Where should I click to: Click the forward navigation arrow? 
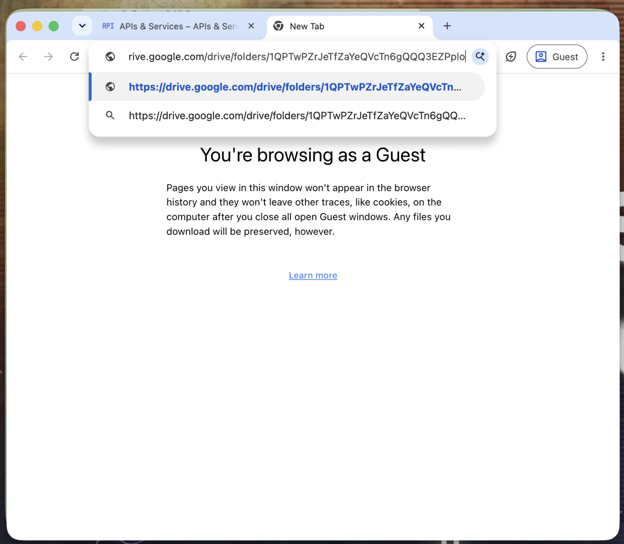coord(48,57)
